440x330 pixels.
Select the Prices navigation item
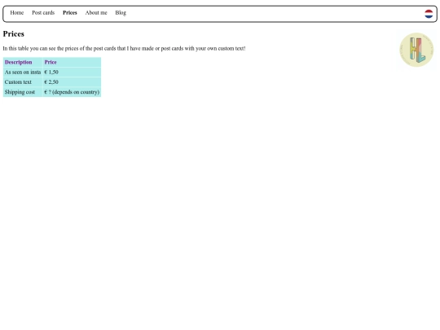(70, 12)
